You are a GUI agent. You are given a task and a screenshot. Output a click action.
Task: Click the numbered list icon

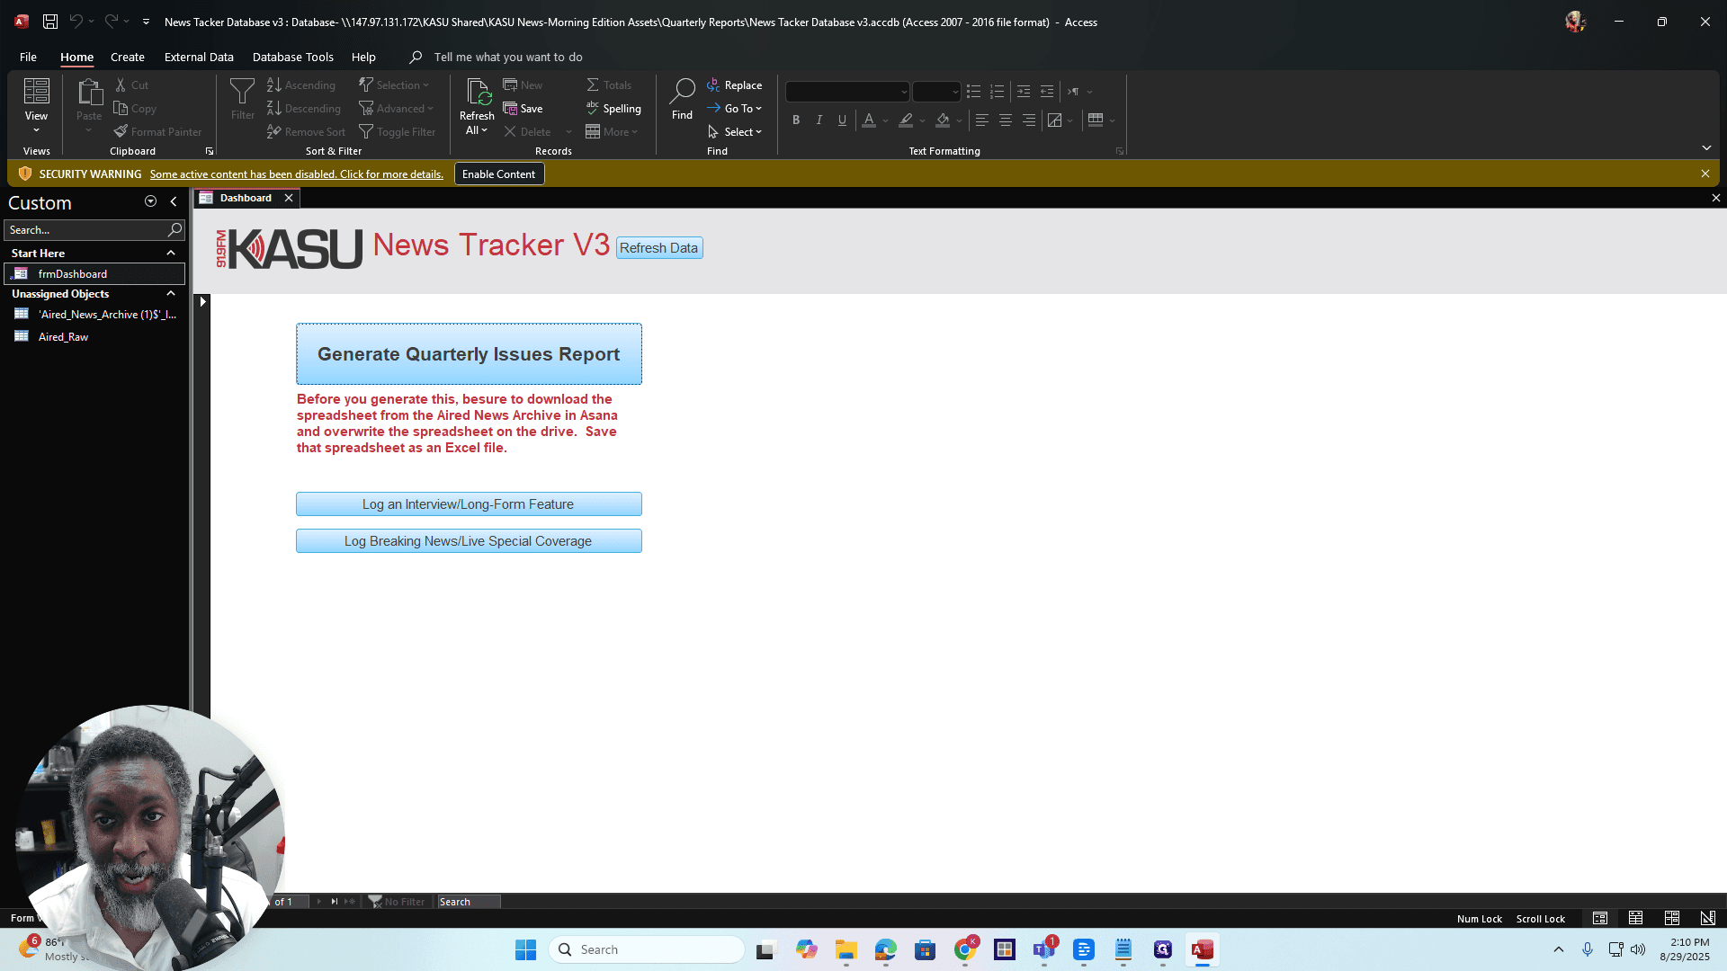997,92
